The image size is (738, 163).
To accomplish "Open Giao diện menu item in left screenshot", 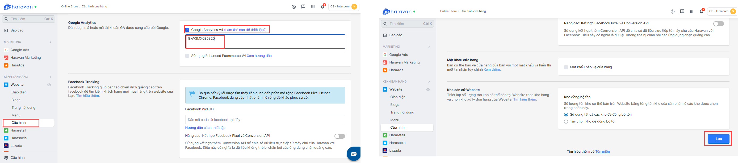I will (x=19, y=92).
